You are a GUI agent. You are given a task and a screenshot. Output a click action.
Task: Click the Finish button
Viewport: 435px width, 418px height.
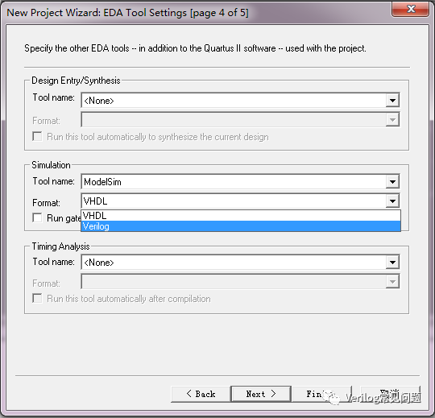tap(321, 394)
